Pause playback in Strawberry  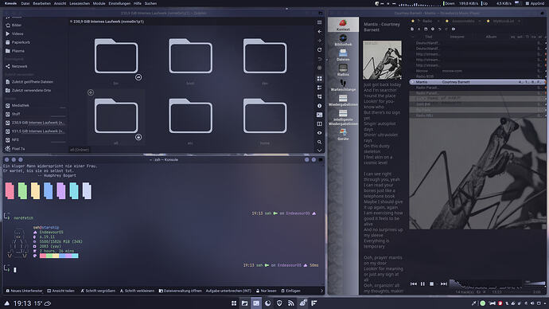tap(422, 284)
